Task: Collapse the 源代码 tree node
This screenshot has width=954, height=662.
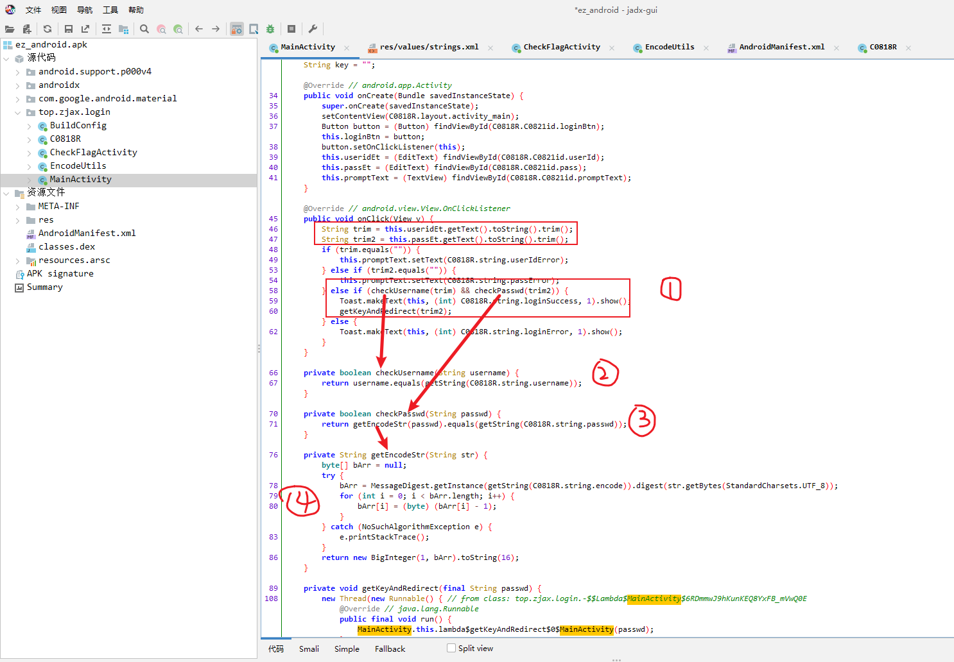Action: coord(6,58)
